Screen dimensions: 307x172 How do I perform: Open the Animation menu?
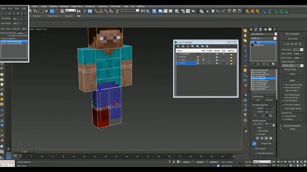64,6
